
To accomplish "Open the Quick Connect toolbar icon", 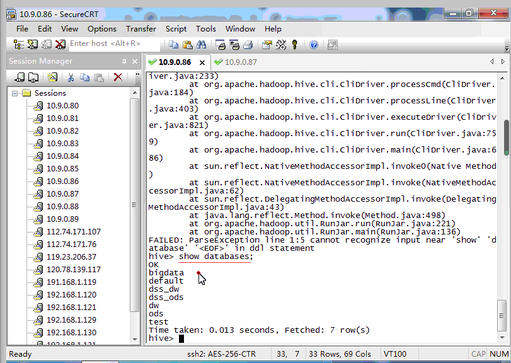I will click(x=32, y=44).
